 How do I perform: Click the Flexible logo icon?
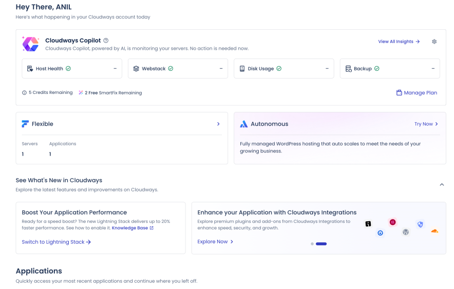[25, 124]
